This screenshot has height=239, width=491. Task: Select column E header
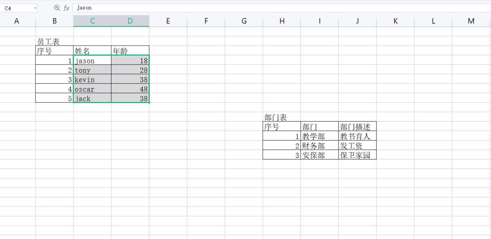pyautogui.click(x=168, y=21)
